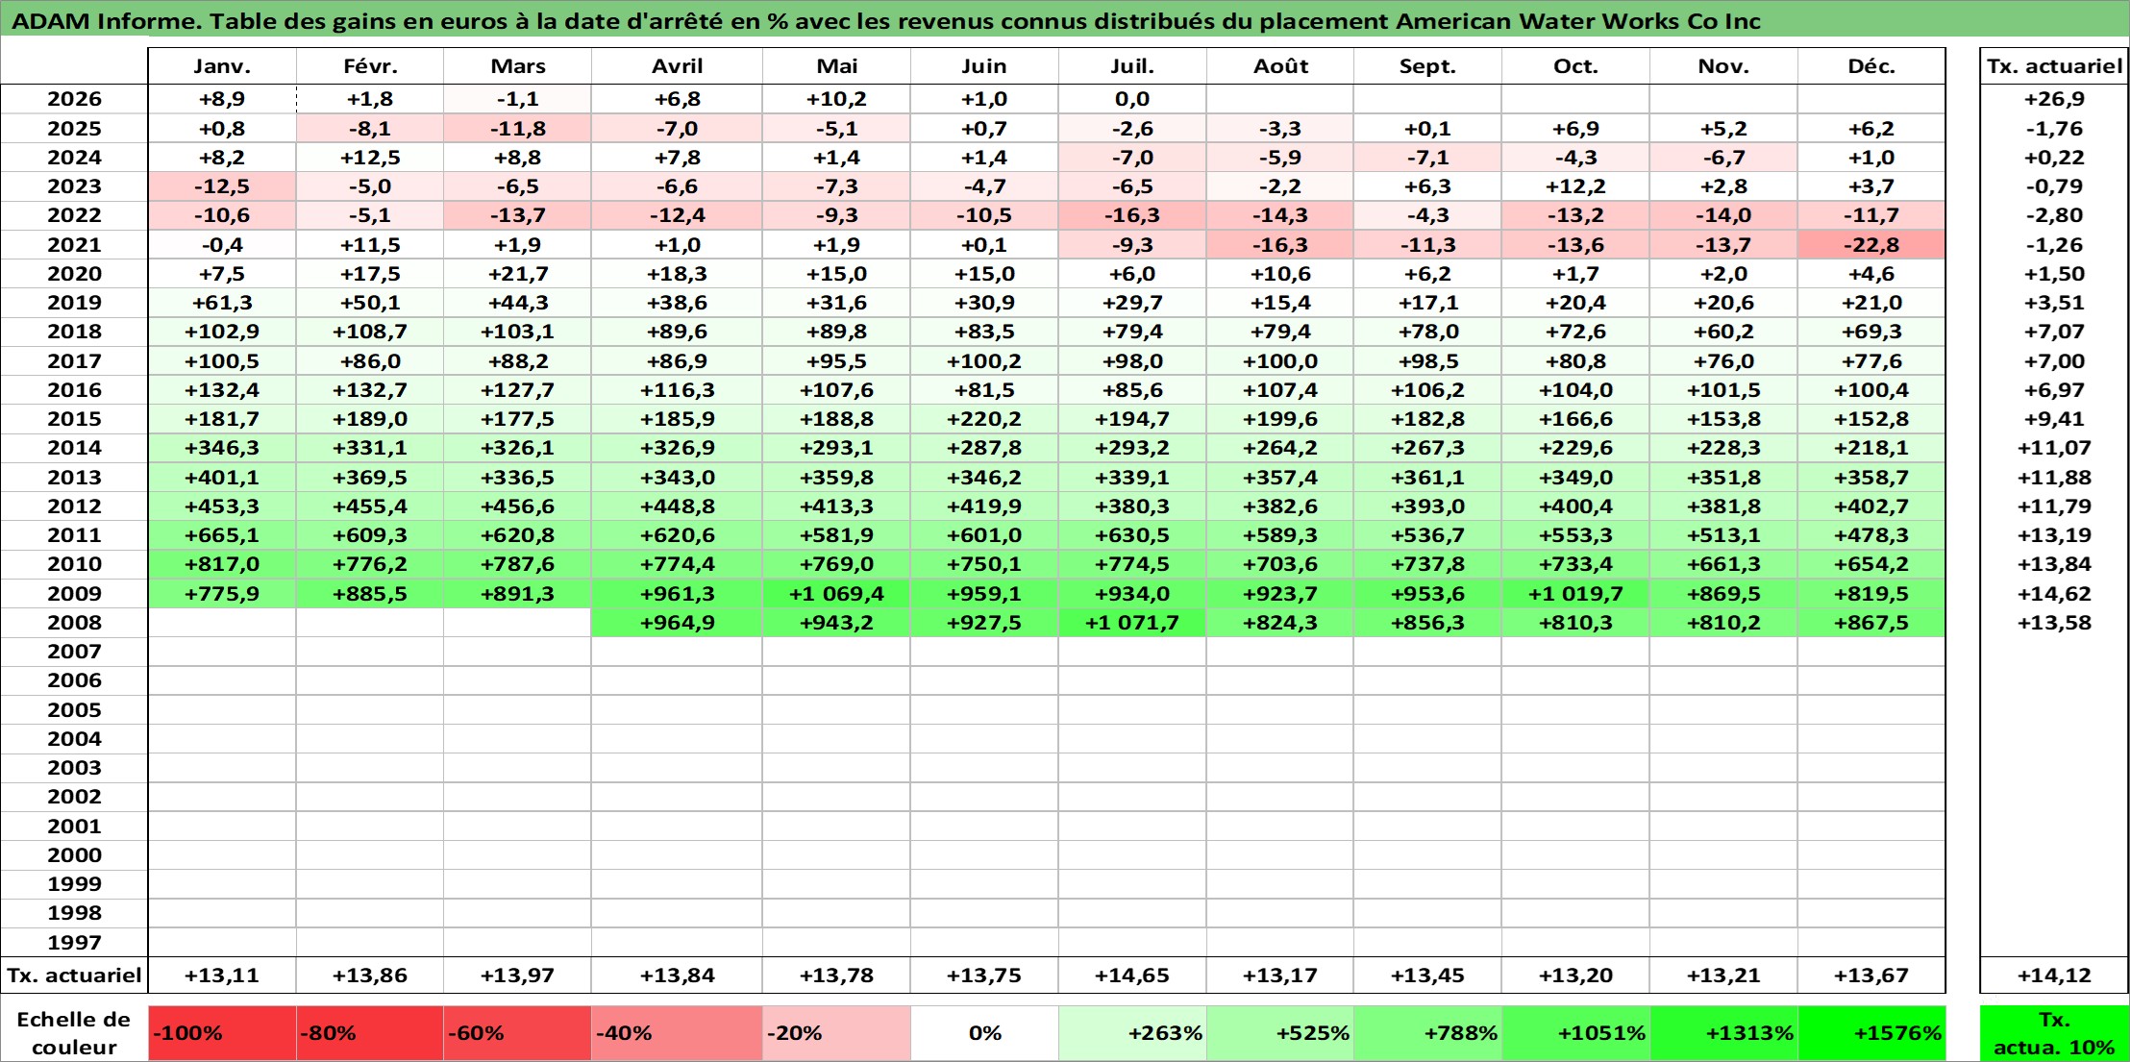The height and width of the screenshot is (1062, 2130).
Task: Select cell 0,0 for July 2026
Action: [x=1132, y=99]
